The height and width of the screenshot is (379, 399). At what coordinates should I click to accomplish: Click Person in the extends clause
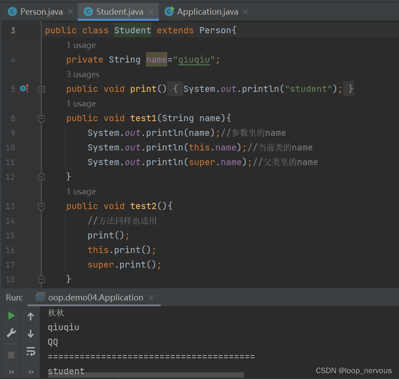coord(215,30)
